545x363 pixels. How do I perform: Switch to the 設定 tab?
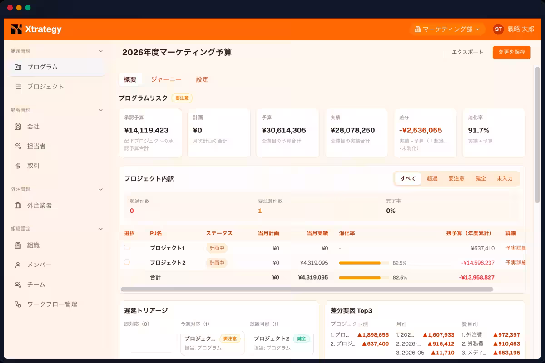(x=202, y=79)
